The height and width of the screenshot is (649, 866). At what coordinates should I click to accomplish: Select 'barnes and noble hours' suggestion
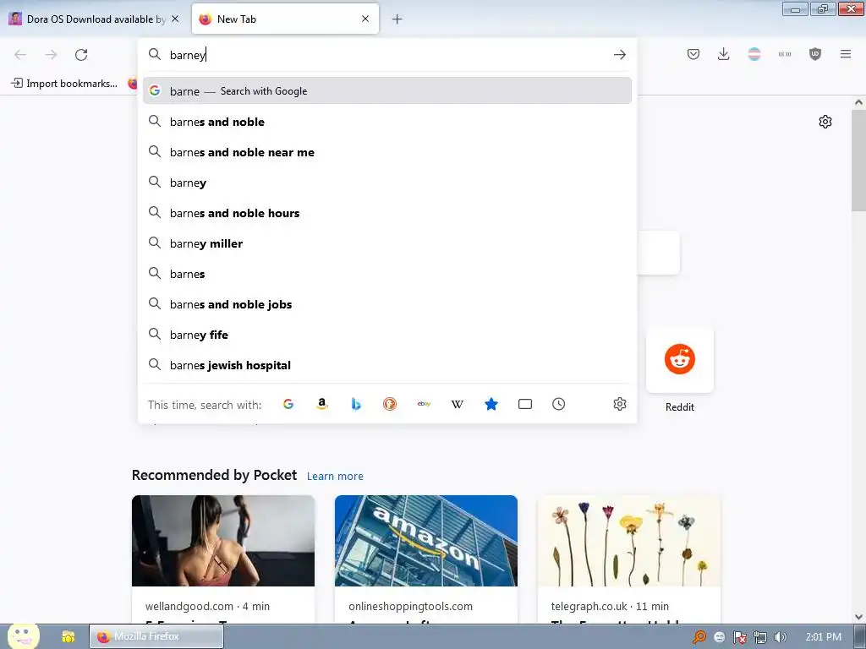point(387,212)
